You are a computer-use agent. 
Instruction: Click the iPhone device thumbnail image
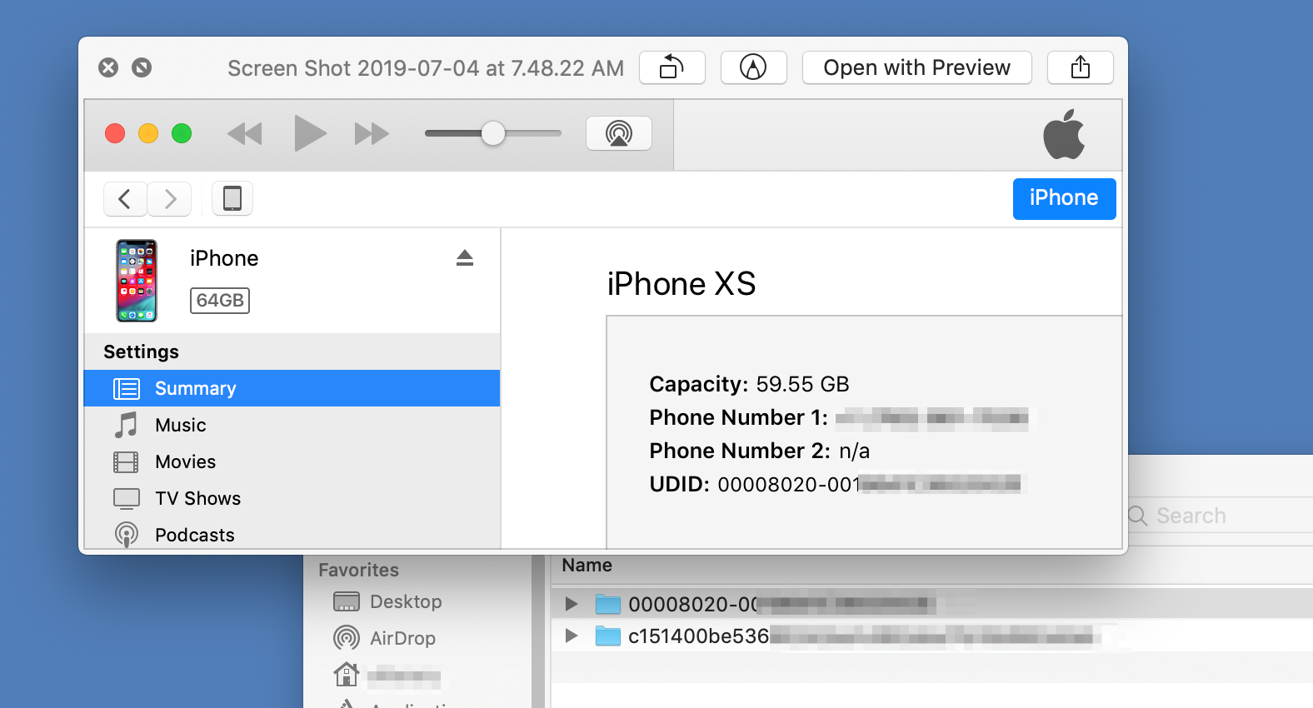tap(137, 281)
